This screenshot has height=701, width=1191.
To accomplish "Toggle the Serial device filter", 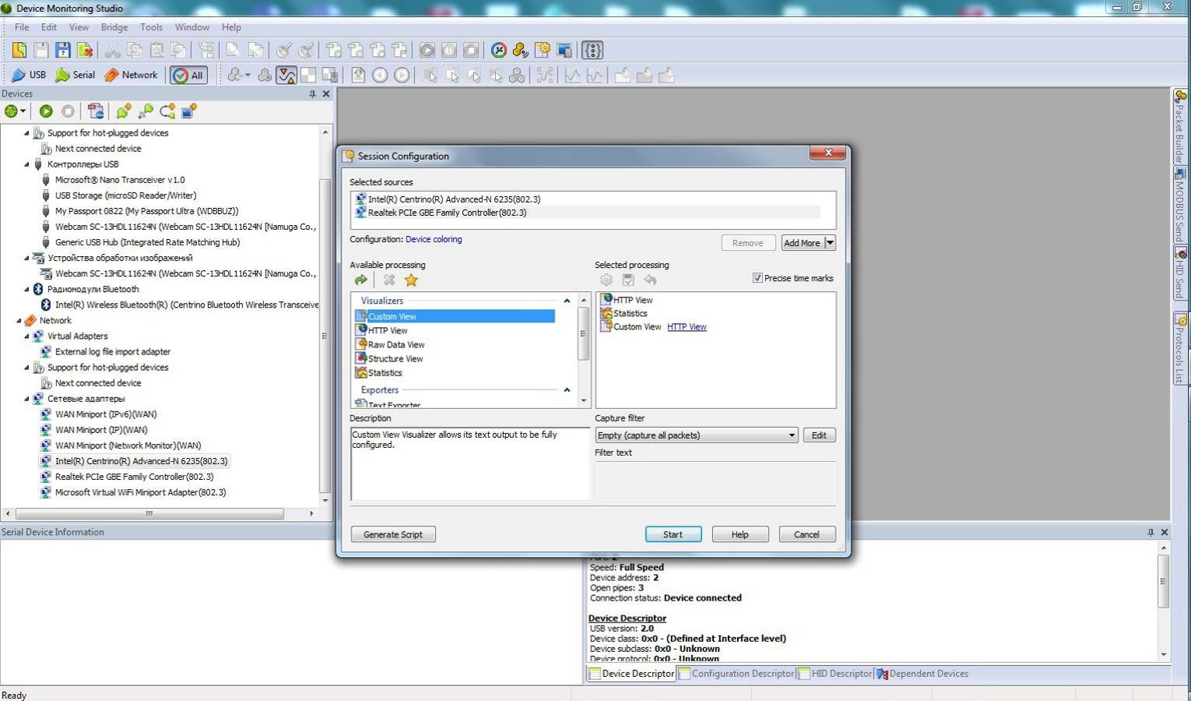I will click(x=75, y=75).
